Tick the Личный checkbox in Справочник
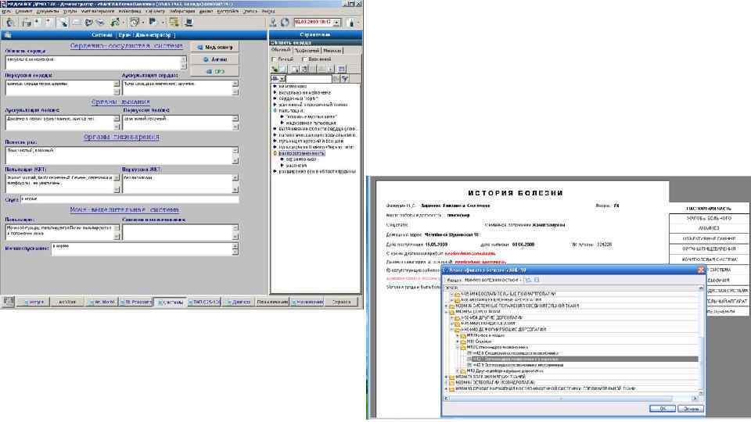Screen dimensions: 751x422 [274, 59]
